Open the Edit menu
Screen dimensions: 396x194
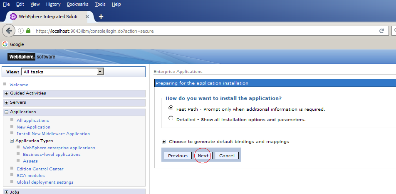click(x=20, y=4)
